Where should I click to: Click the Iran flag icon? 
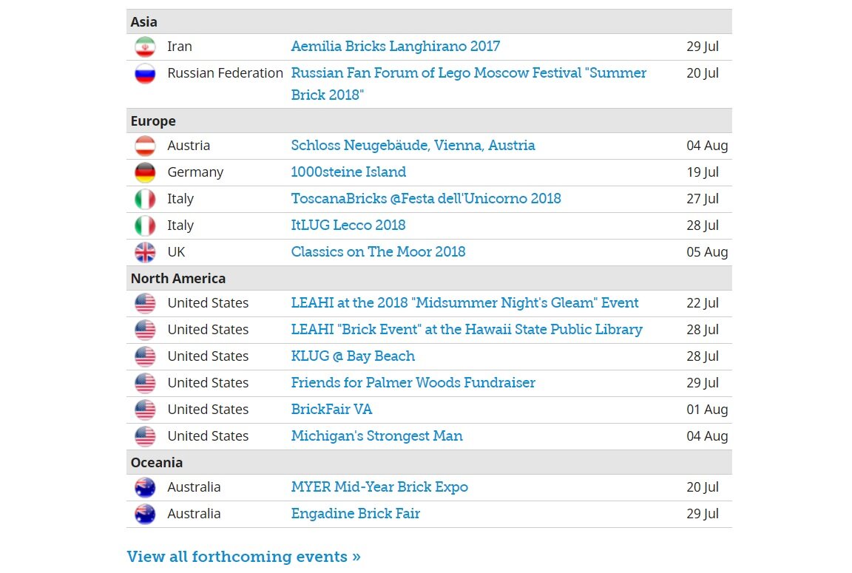coord(145,47)
